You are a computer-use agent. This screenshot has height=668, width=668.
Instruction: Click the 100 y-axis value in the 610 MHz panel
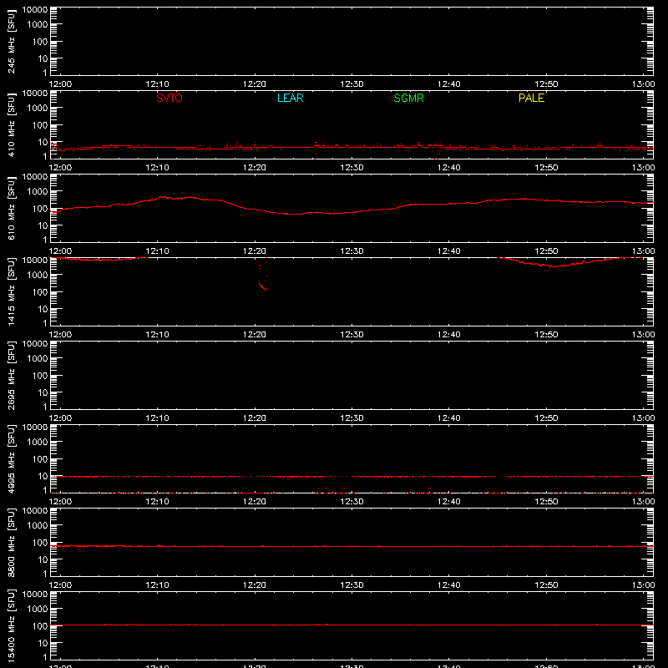point(40,209)
